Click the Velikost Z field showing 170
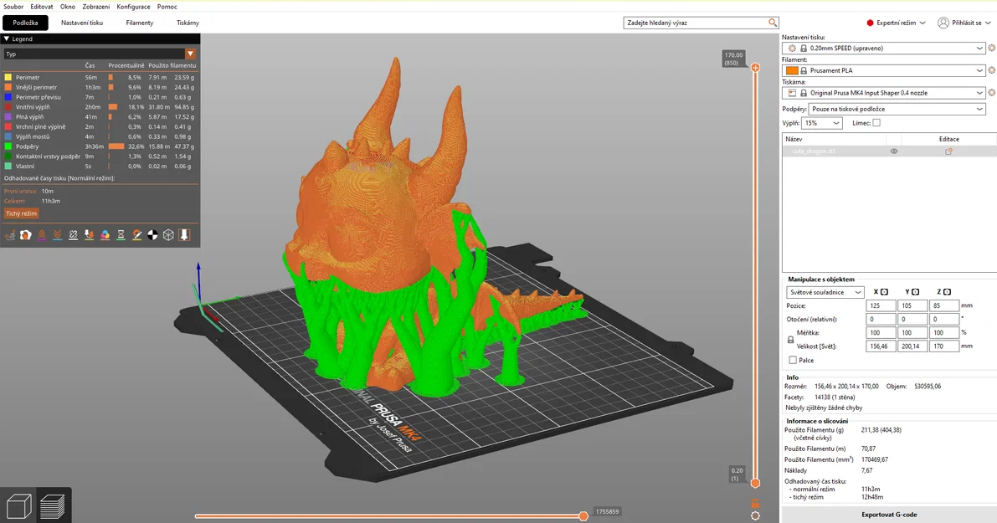Screen dimensions: 997x523 (x=943, y=346)
